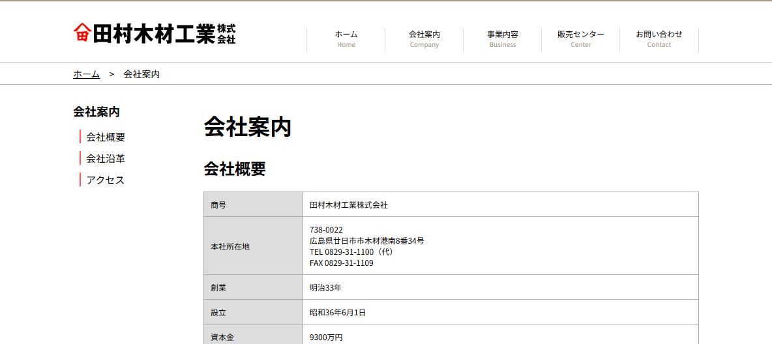Screen dimensions: 772x344
Task: Select the 創業 table header cell
Action: (254, 287)
